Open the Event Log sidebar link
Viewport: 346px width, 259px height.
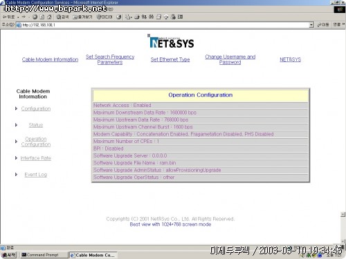coord(36,175)
